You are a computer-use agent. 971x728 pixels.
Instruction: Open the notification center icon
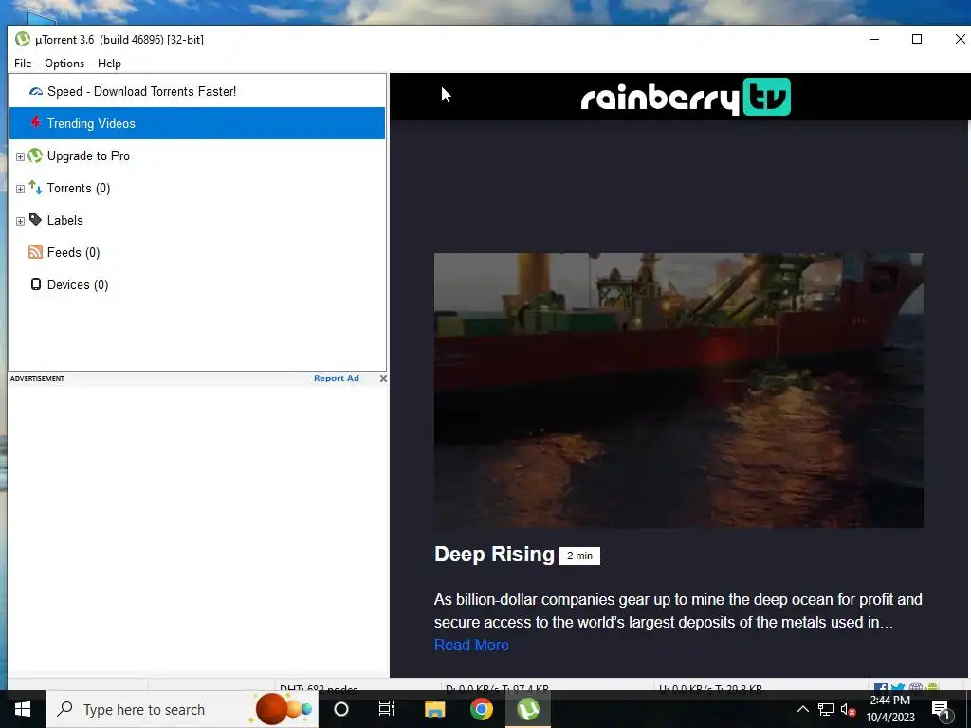pos(942,710)
